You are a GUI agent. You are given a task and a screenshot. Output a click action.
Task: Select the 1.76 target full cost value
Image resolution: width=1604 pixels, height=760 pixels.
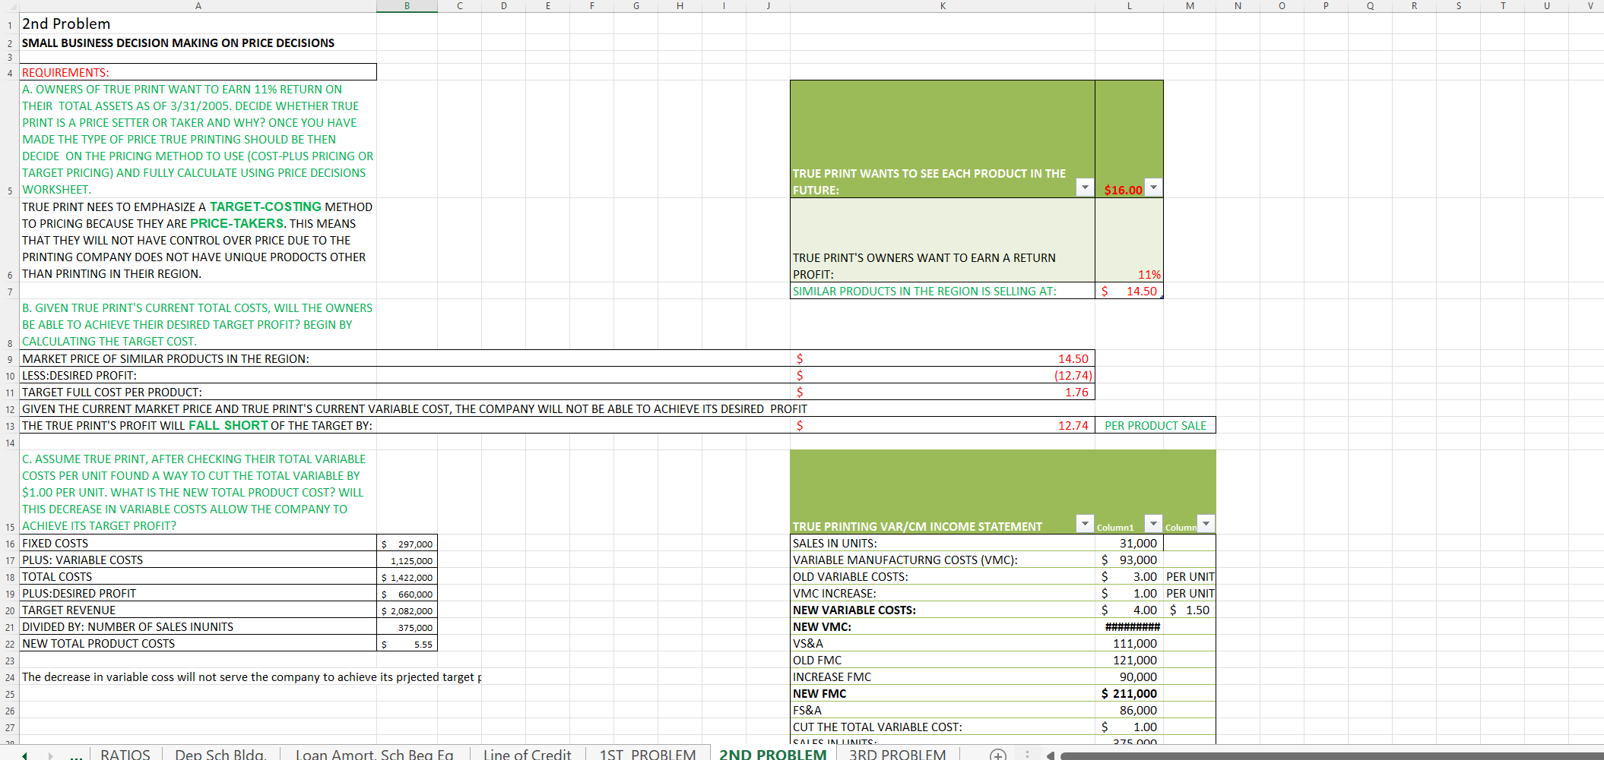[943, 392]
